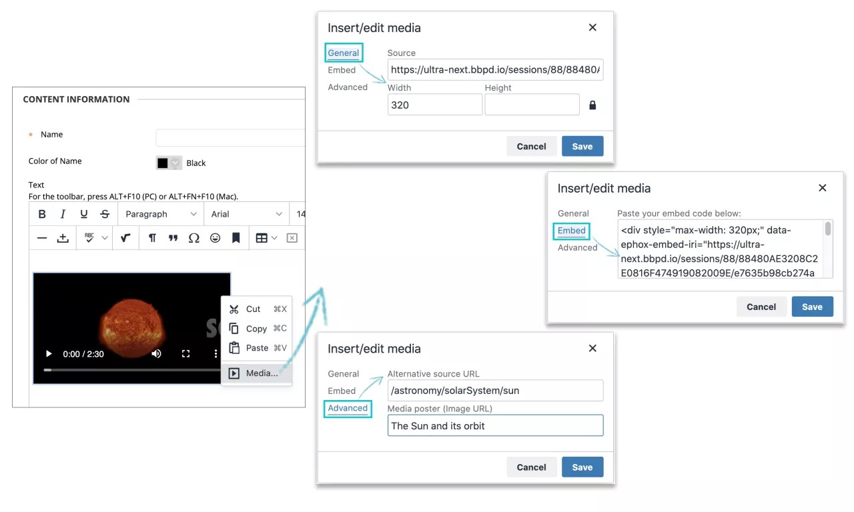Open the Arial font family dropdown
854x512 pixels.
[247, 214]
